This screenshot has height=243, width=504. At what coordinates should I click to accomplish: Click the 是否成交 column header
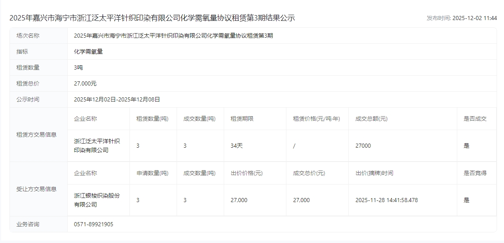tap(475, 119)
